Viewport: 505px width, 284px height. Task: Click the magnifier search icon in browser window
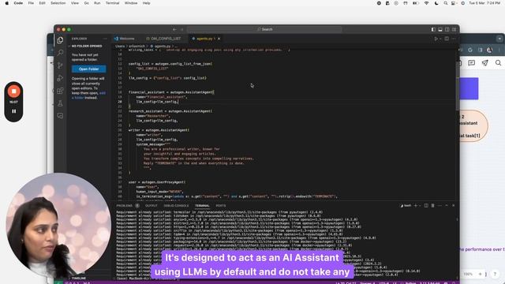click(x=498, y=63)
